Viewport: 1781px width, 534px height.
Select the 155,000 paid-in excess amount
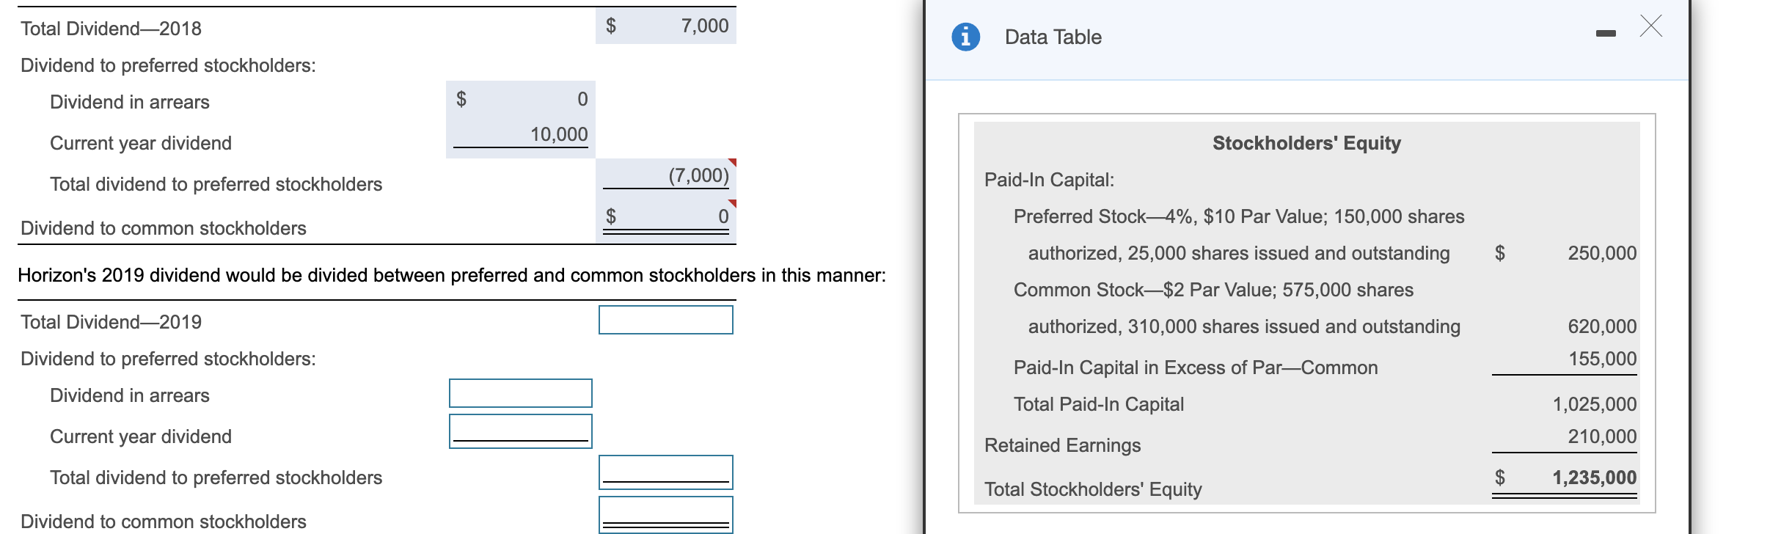tap(1602, 359)
